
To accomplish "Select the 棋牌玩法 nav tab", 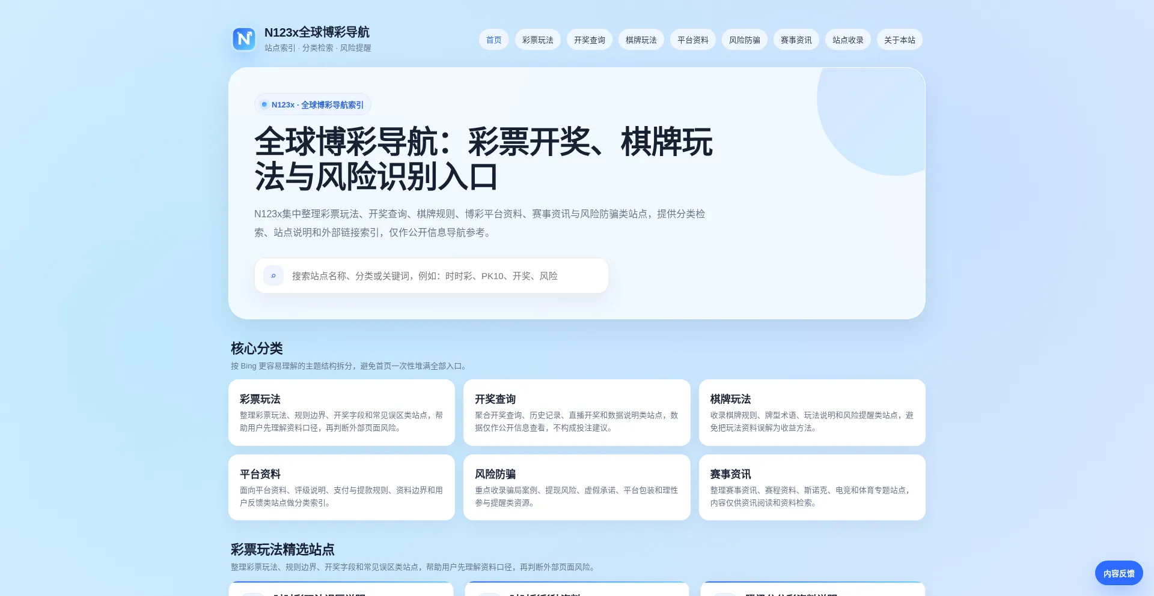I will [641, 40].
